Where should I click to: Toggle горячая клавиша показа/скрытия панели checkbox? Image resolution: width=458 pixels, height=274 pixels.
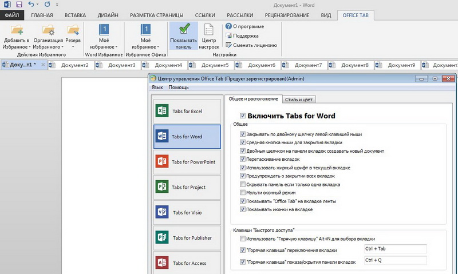coord(242,262)
